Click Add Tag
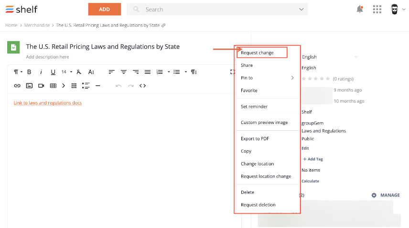This screenshot has height=228, width=409. 313,159
